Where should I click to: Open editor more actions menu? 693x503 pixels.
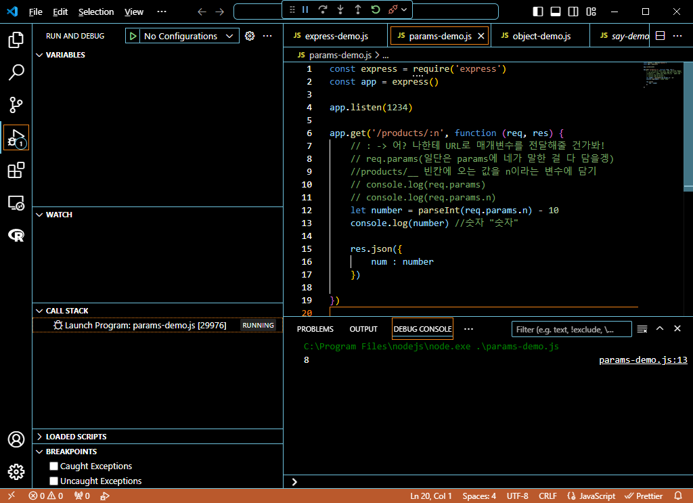677,36
